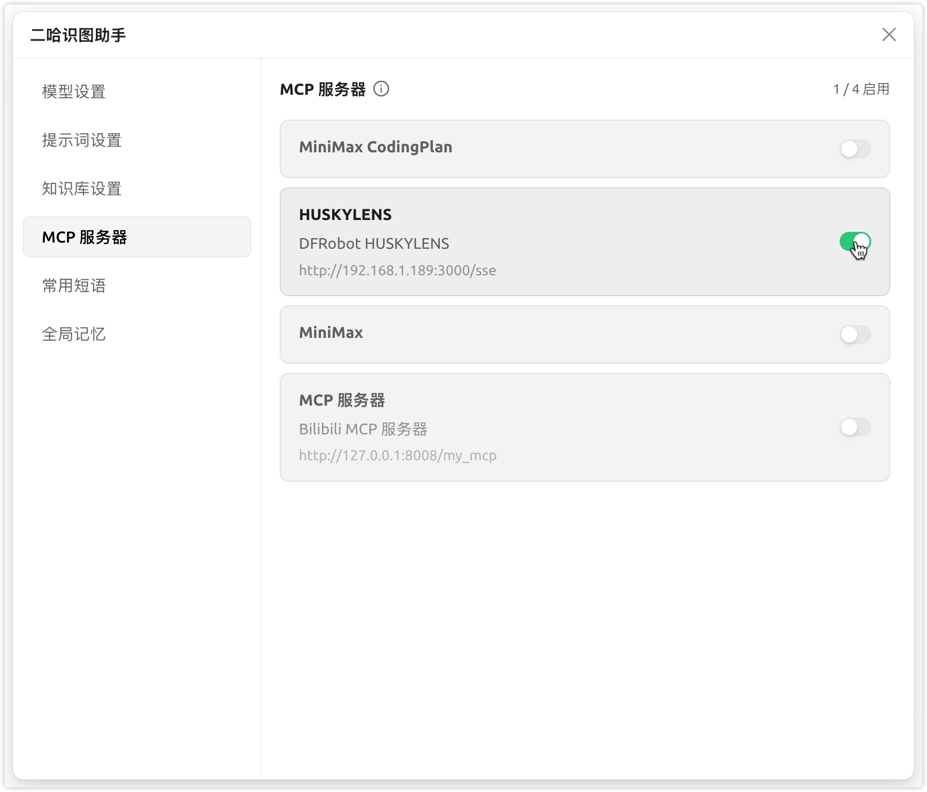Open the 模型设置 section

(x=74, y=91)
